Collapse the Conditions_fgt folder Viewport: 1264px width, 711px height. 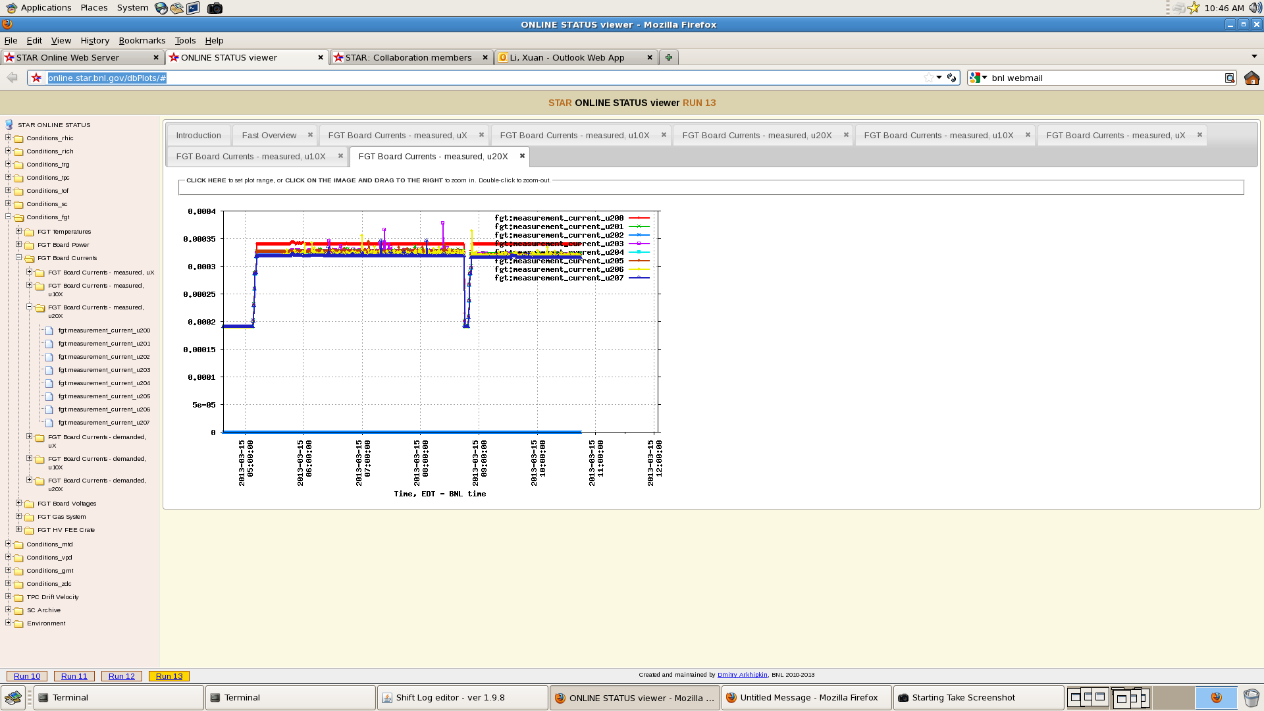click(x=8, y=217)
